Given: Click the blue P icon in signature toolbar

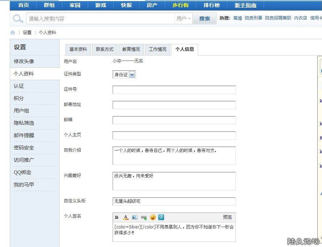Looking at the screenshot, I should pos(162,218).
